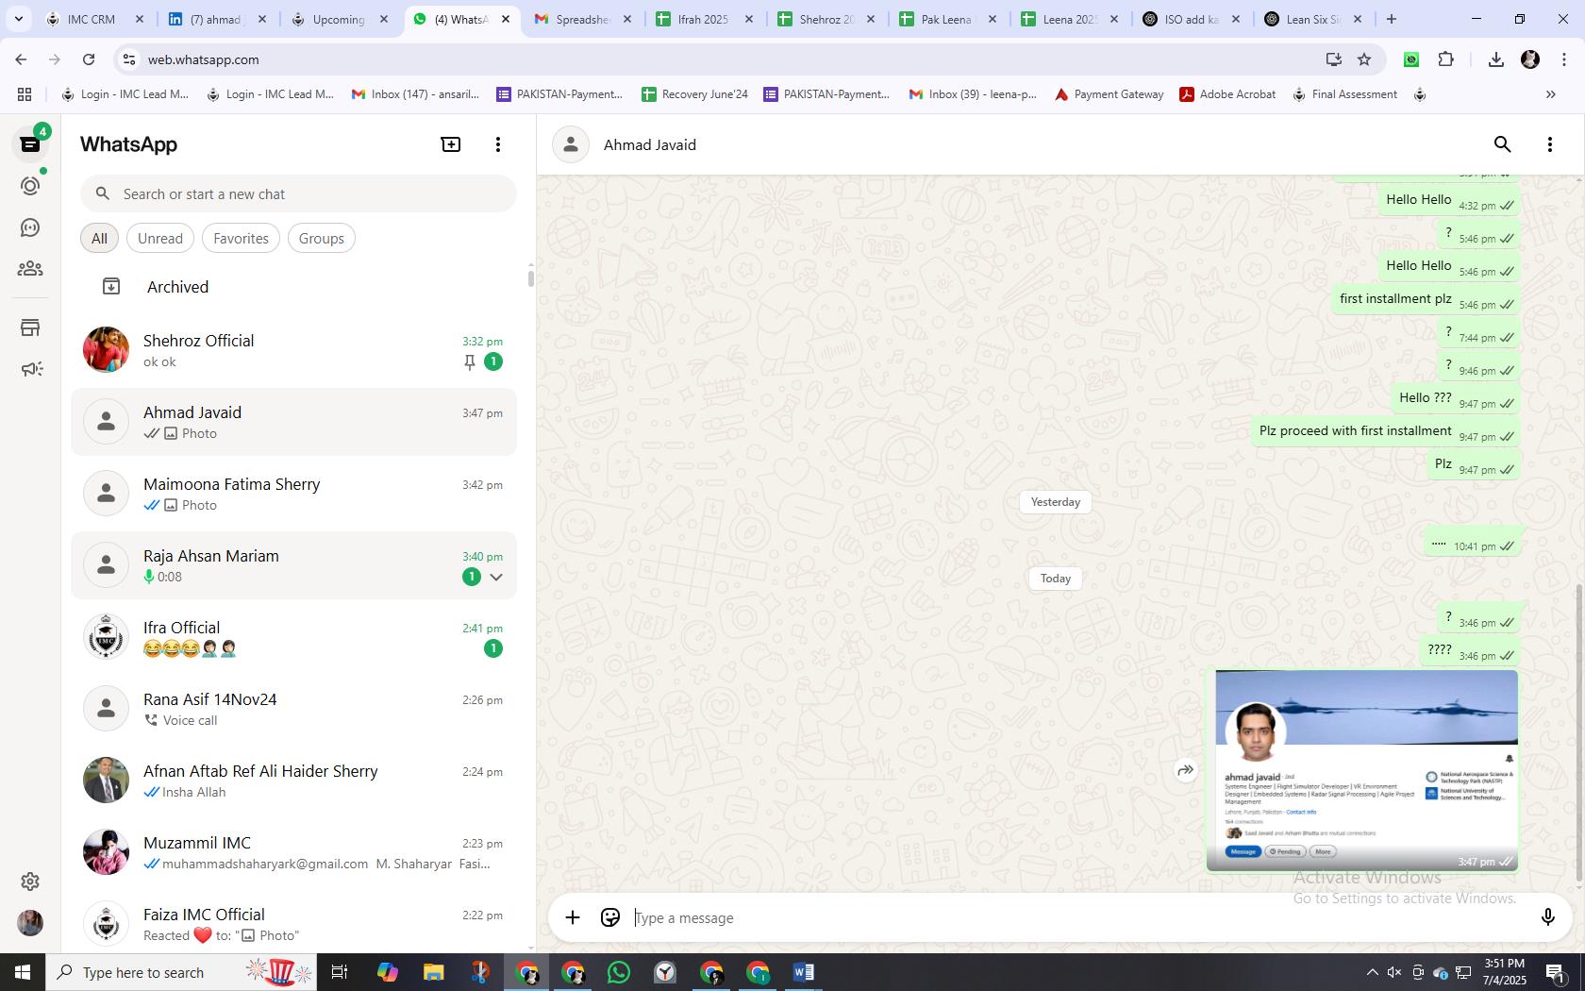Bookmark this page with star icon
Screen dimensions: 1585x991
(1364, 59)
